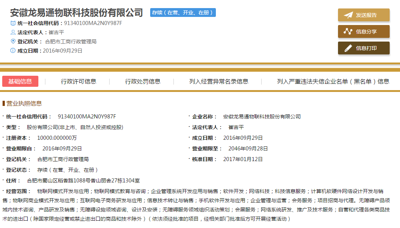Viewport: 400px width, 228px height.
Task: Open the 列入严重违法失信企业名单（黑名单）信息 tab
Action: tap(333, 81)
